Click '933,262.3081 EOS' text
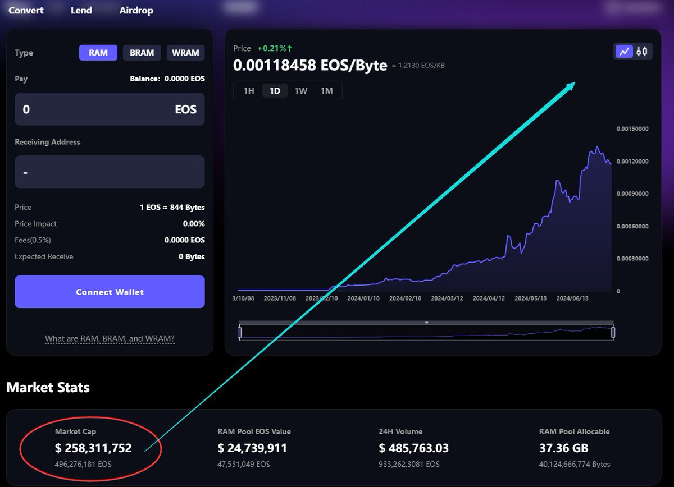The height and width of the screenshot is (487, 674). point(409,464)
